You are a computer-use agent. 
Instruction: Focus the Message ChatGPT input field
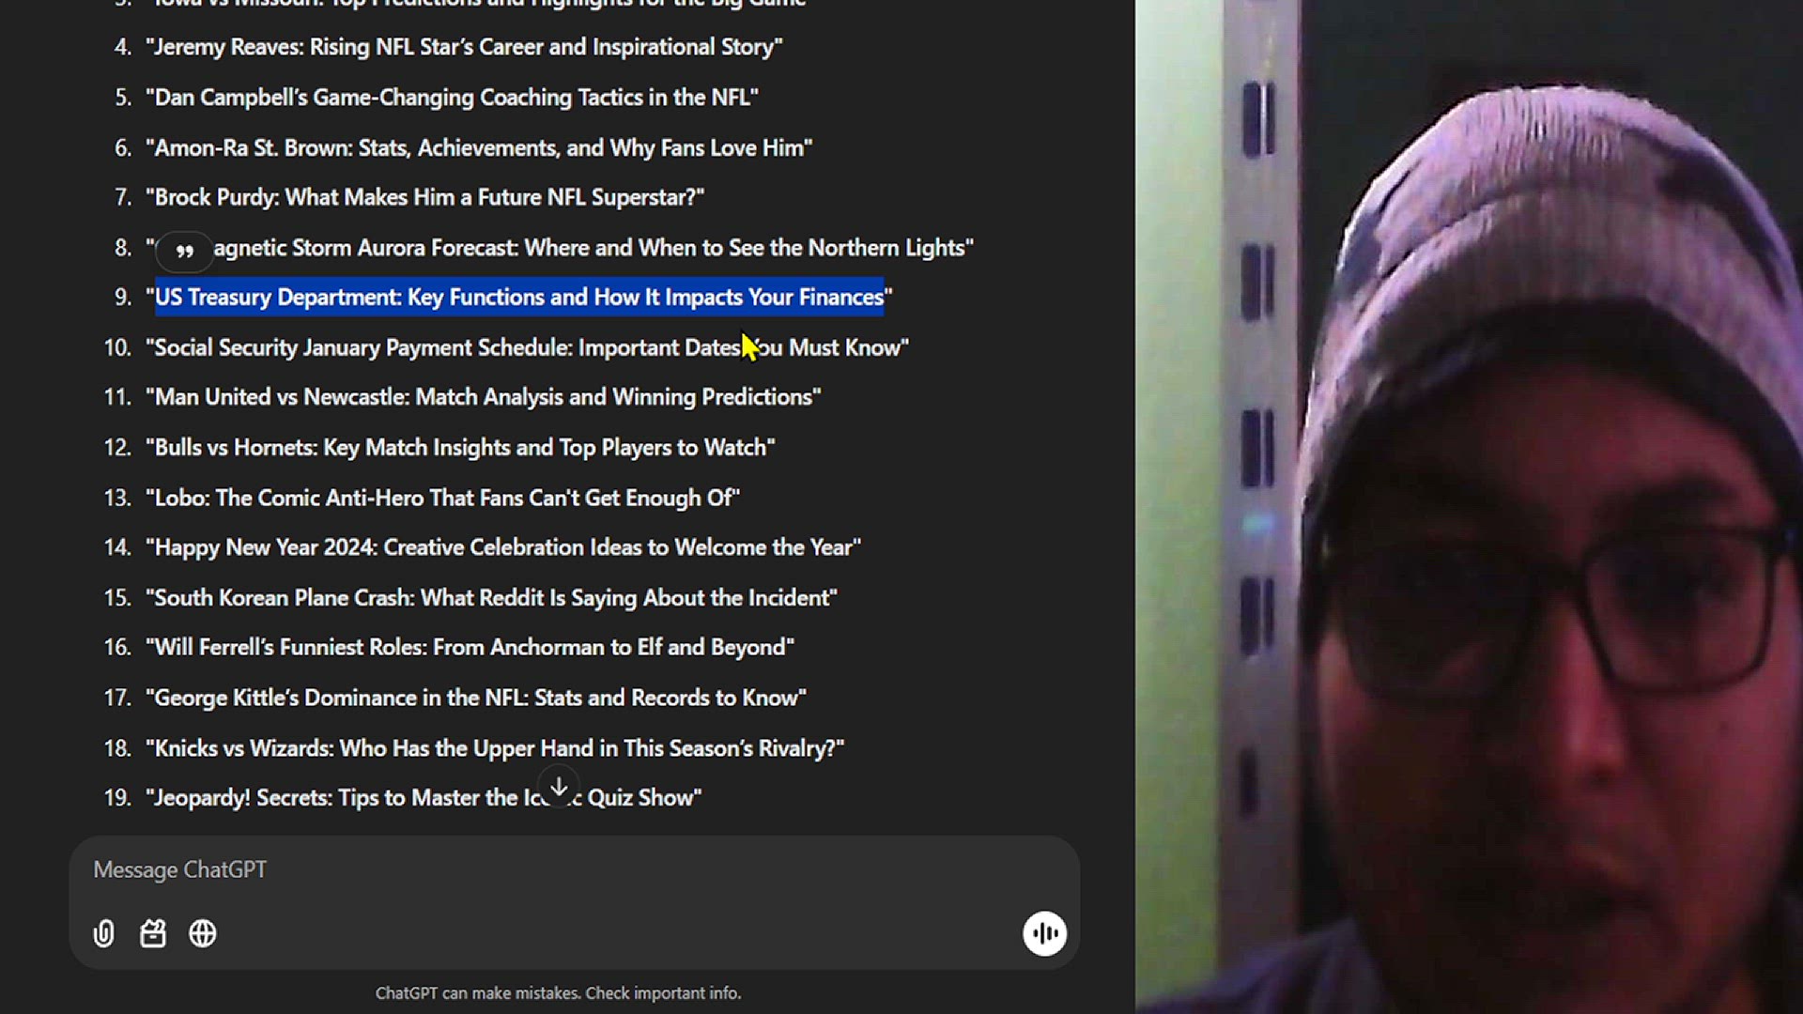(x=574, y=869)
